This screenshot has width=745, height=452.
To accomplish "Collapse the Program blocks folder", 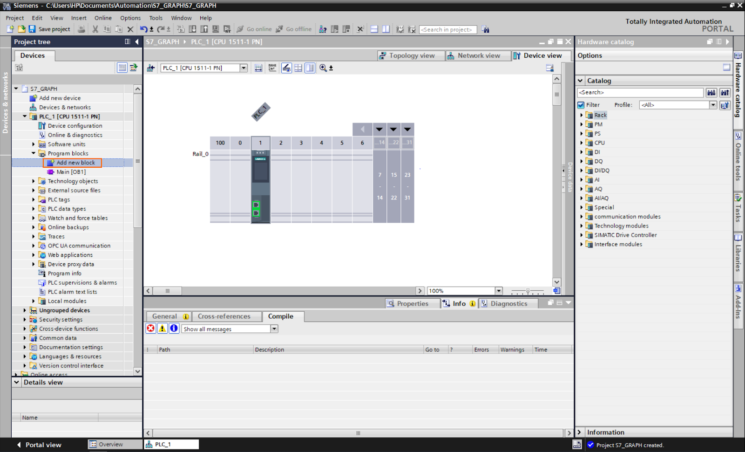I will pos(34,153).
